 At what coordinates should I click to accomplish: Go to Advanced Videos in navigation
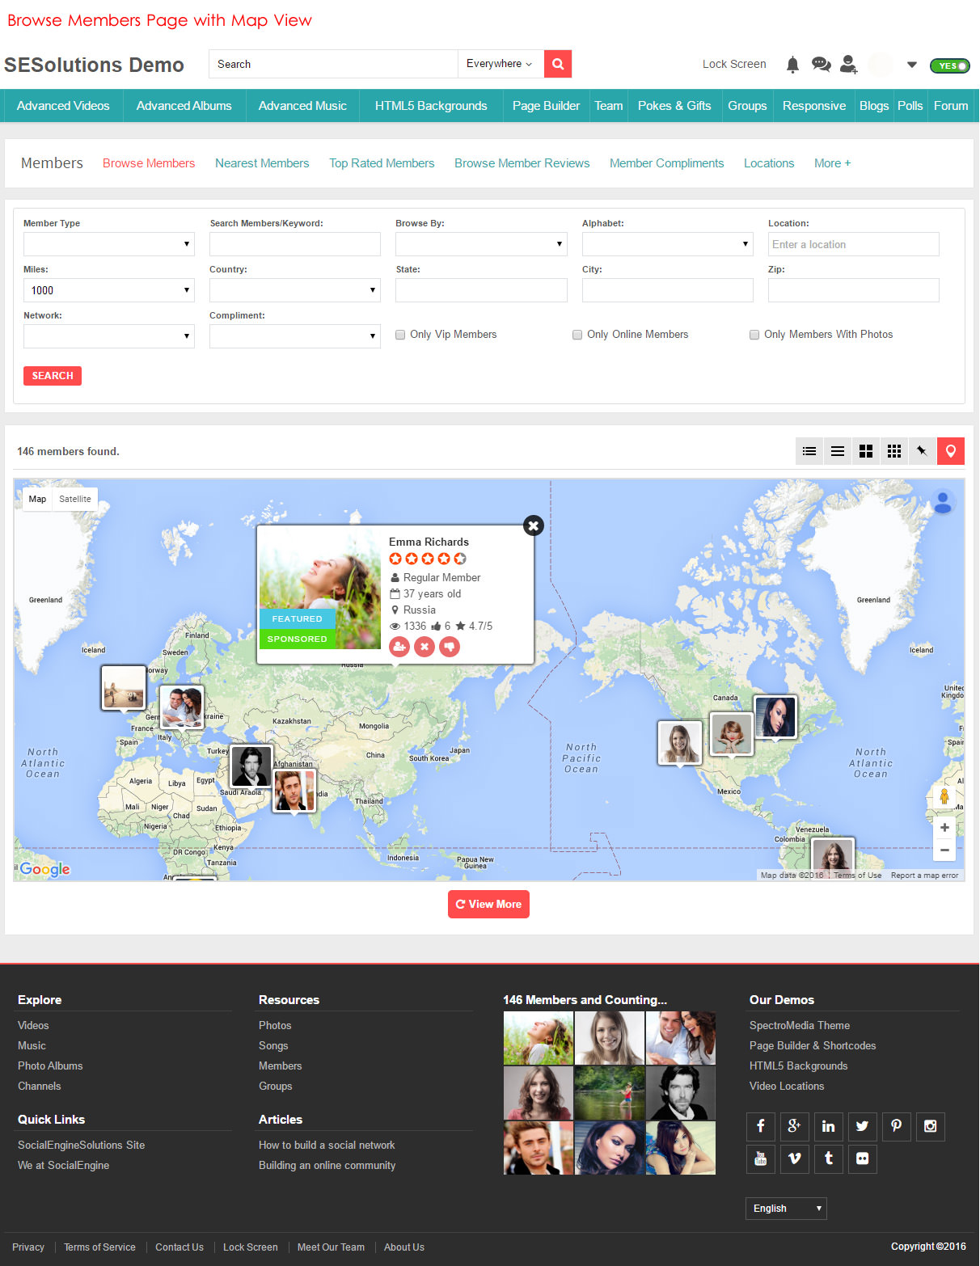pos(63,106)
